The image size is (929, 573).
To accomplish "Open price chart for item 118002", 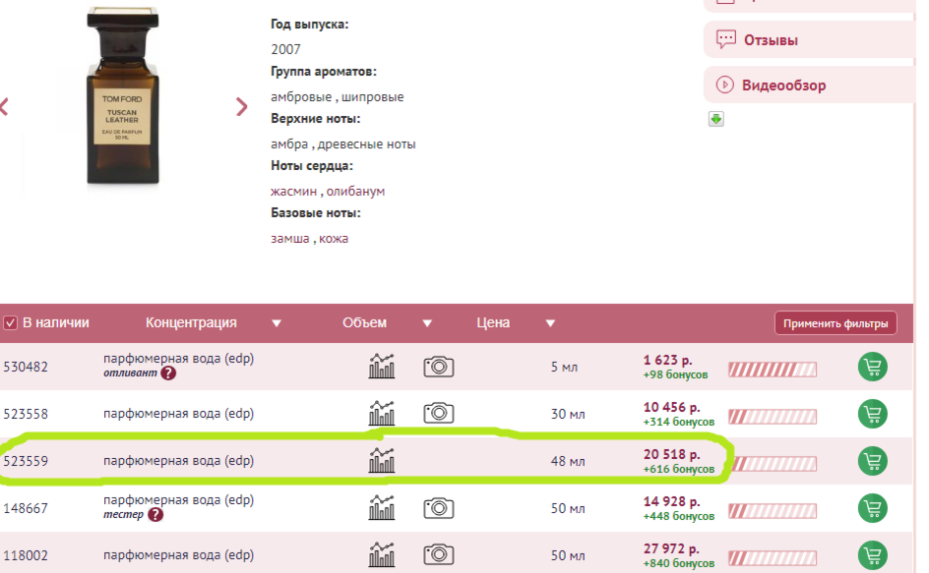I will pos(382,554).
